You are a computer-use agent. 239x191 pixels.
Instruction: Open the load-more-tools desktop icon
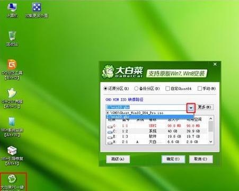(x=37, y=10)
